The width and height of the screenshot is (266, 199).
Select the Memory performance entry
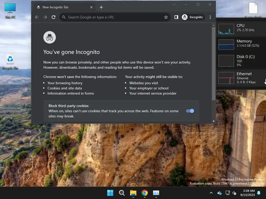241,44
